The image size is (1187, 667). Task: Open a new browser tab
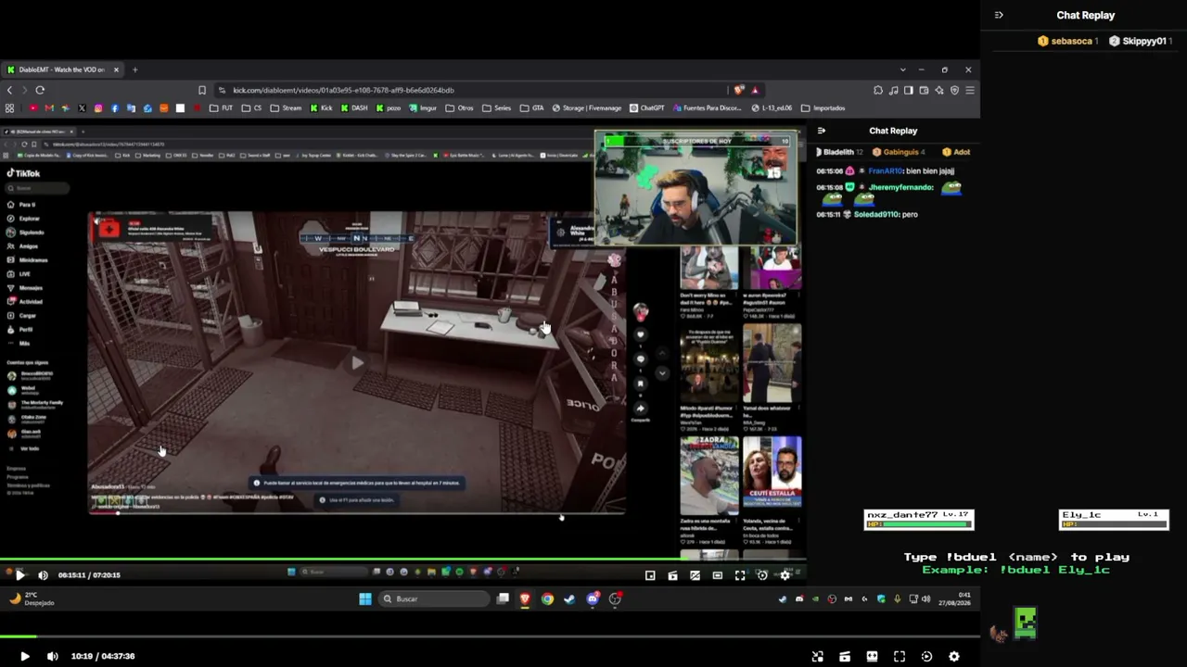point(134,69)
